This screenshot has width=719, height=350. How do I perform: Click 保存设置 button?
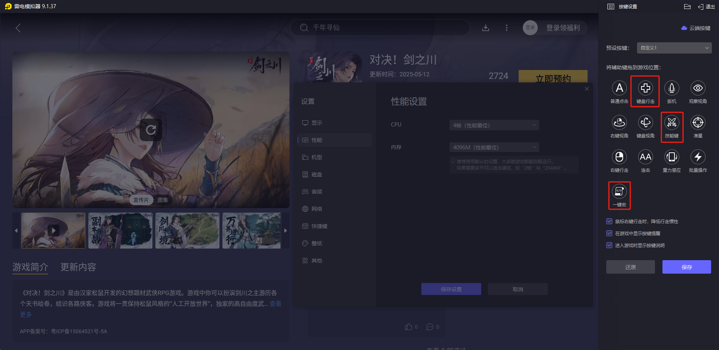(451, 289)
